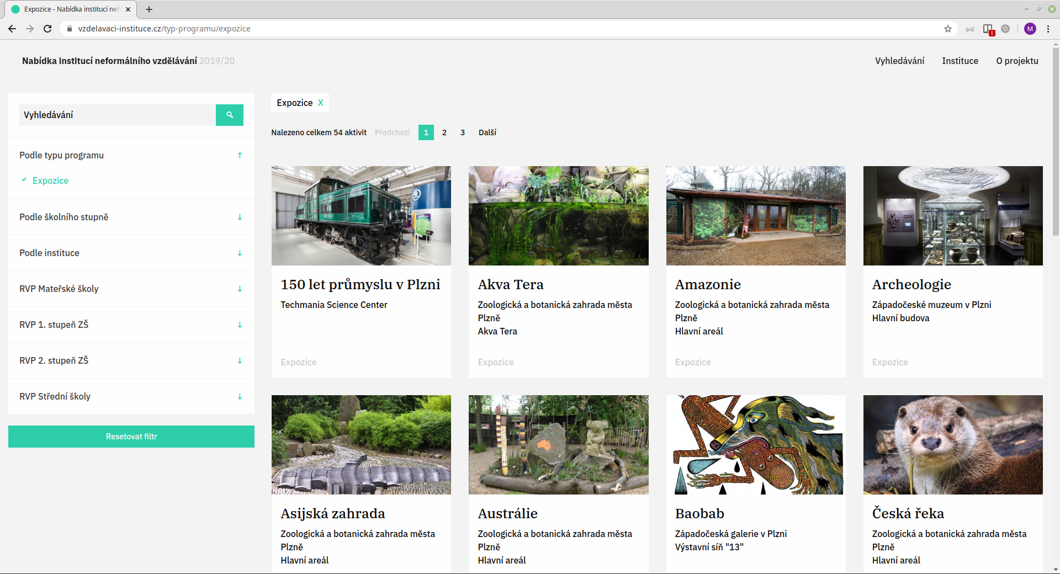Click the browser address bar URL
1060x574 pixels.
[165, 29]
